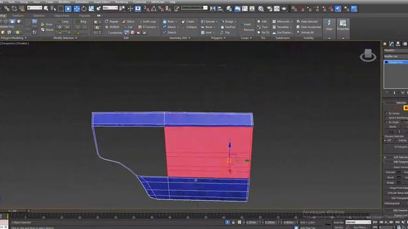Switch to the Hierarchy command panel tab

pyautogui.click(x=398, y=44)
